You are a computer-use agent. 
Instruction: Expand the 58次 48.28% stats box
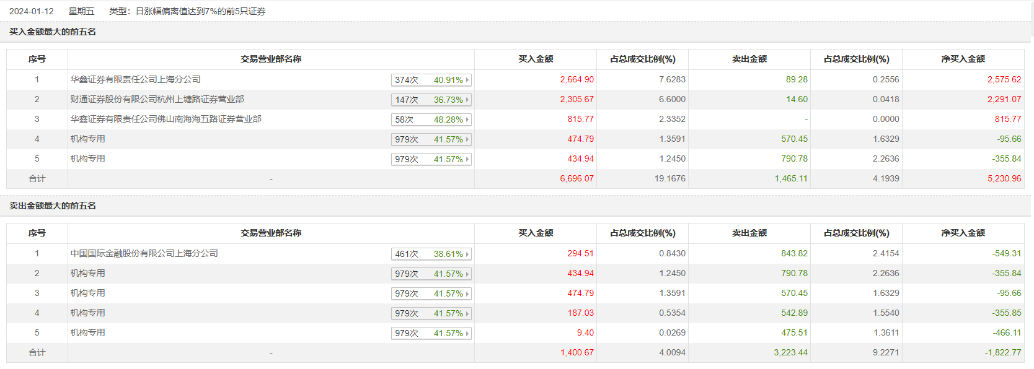(x=431, y=119)
